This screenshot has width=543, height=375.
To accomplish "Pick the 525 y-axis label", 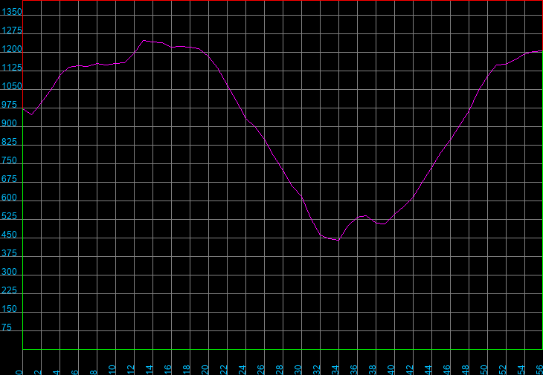I will (x=9, y=216).
